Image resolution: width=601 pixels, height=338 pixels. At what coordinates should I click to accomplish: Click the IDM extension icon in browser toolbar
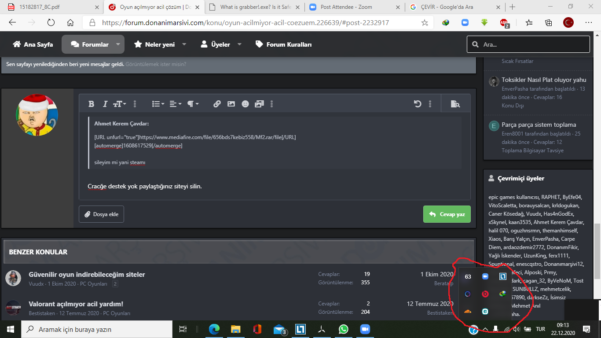(446, 22)
